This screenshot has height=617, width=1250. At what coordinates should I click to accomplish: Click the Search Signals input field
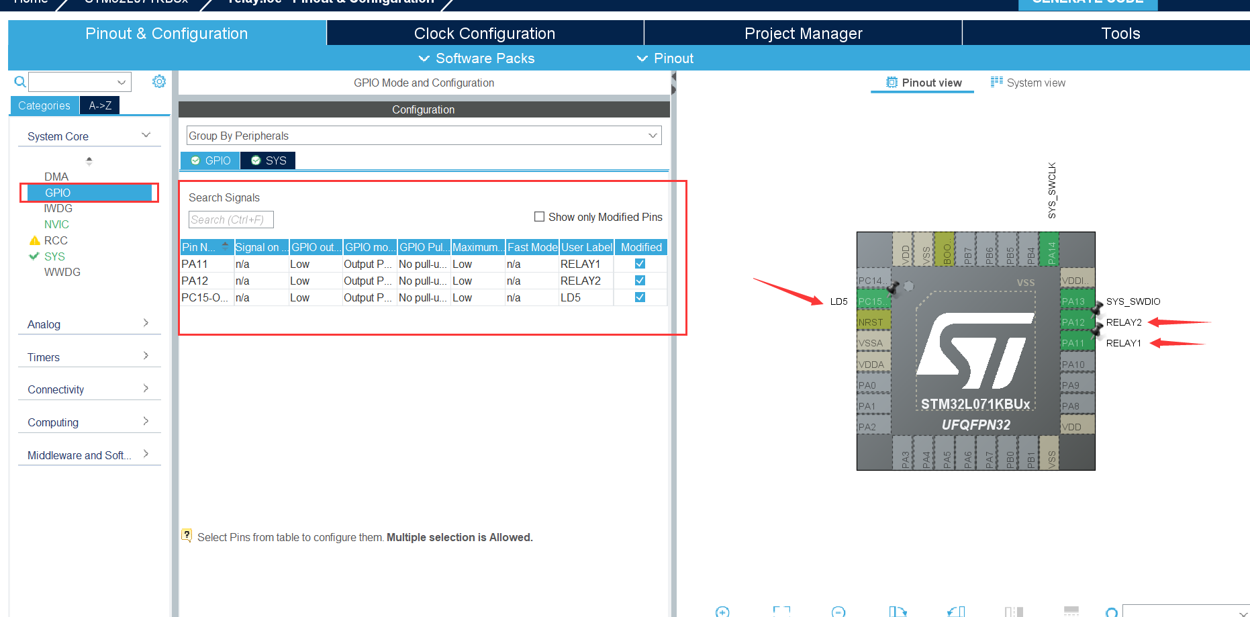click(x=231, y=220)
